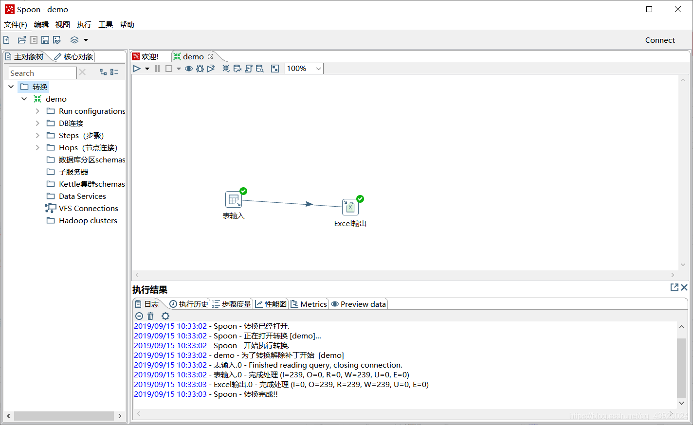693x425 pixels.
Task: Clear the search field with X icon
Action: click(82, 72)
